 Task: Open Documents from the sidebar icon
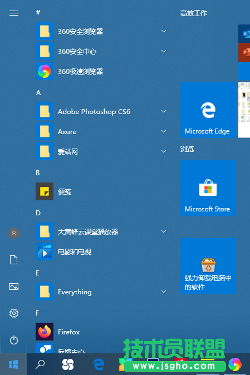click(13, 260)
